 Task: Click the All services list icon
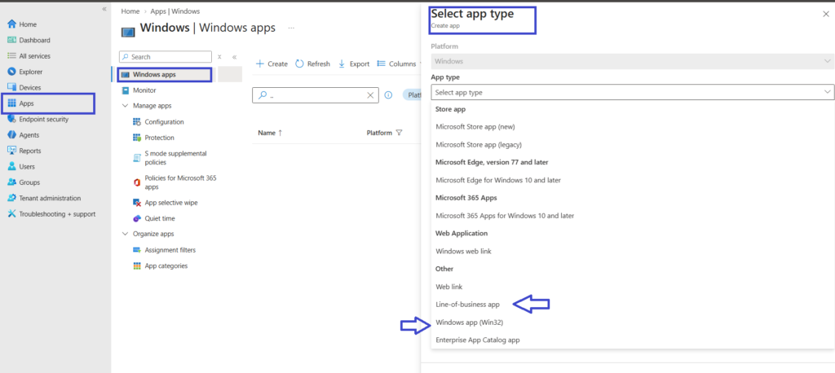coord(11,56)
